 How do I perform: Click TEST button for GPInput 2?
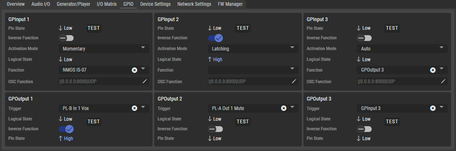pos(243,28)
